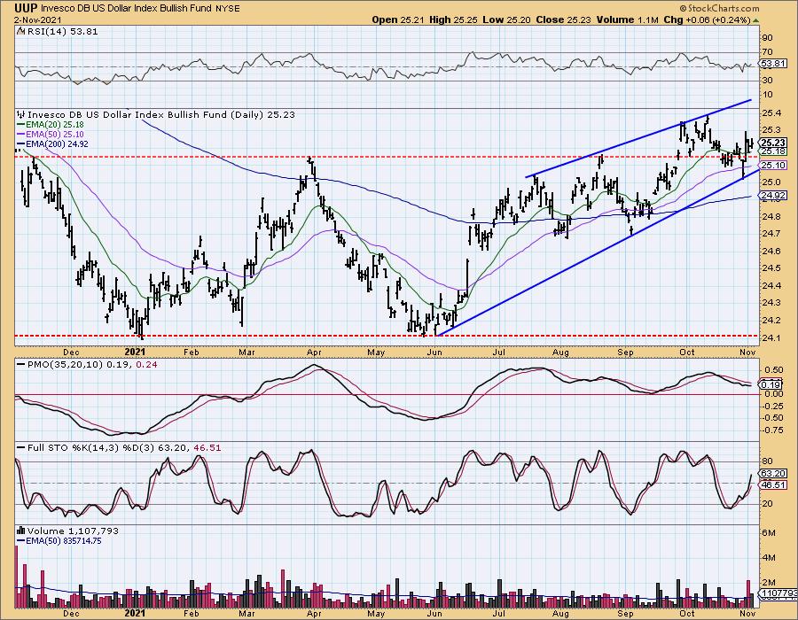The image size is (798, 620).
Task: Click the Volume 1.1M header value
Action: (628, 19)
